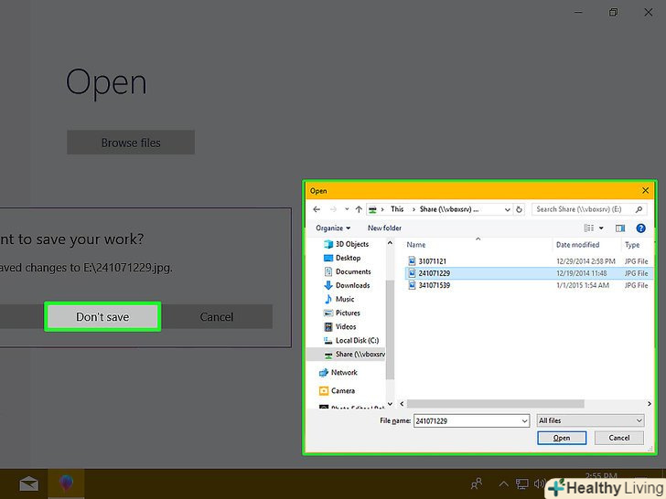This screenshot has height=499, width=666.
Task: Select Network in navigation pane
Action: click(338, 373)
